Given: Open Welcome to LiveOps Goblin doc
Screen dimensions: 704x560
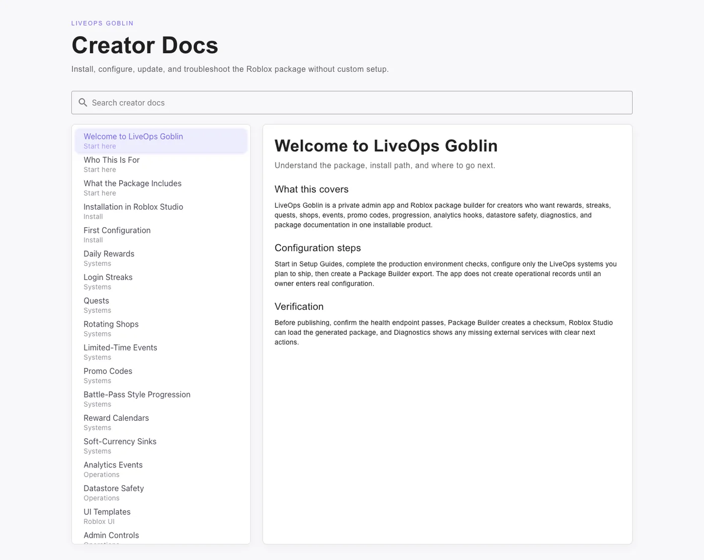Looking at the screenshot, I should coord(161,141).
